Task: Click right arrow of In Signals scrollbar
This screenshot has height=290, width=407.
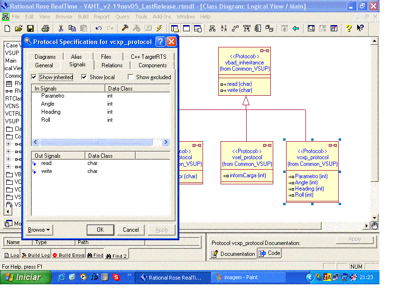Action: [166, 142]
